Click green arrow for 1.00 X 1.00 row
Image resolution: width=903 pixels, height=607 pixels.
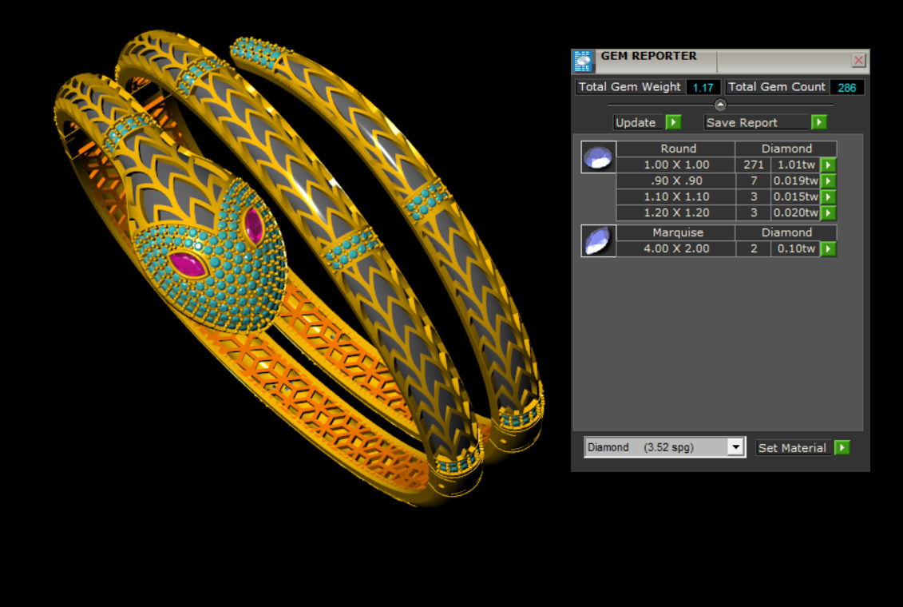coord(829,165)
